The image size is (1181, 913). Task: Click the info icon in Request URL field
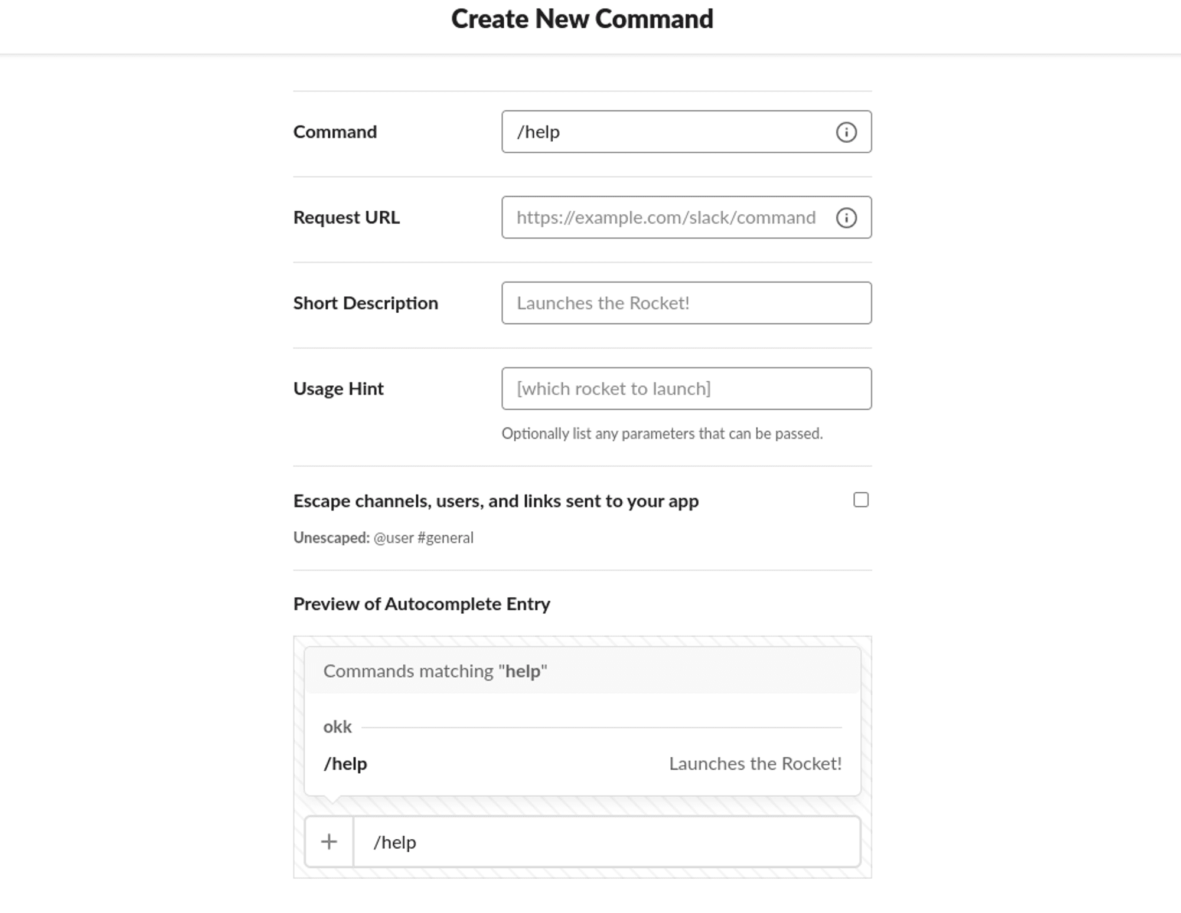click(846, 218)
